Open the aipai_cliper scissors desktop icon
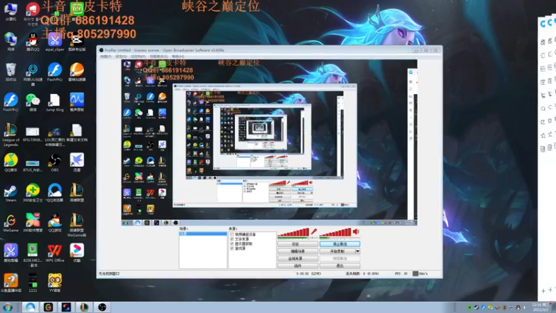 [55, 42]
